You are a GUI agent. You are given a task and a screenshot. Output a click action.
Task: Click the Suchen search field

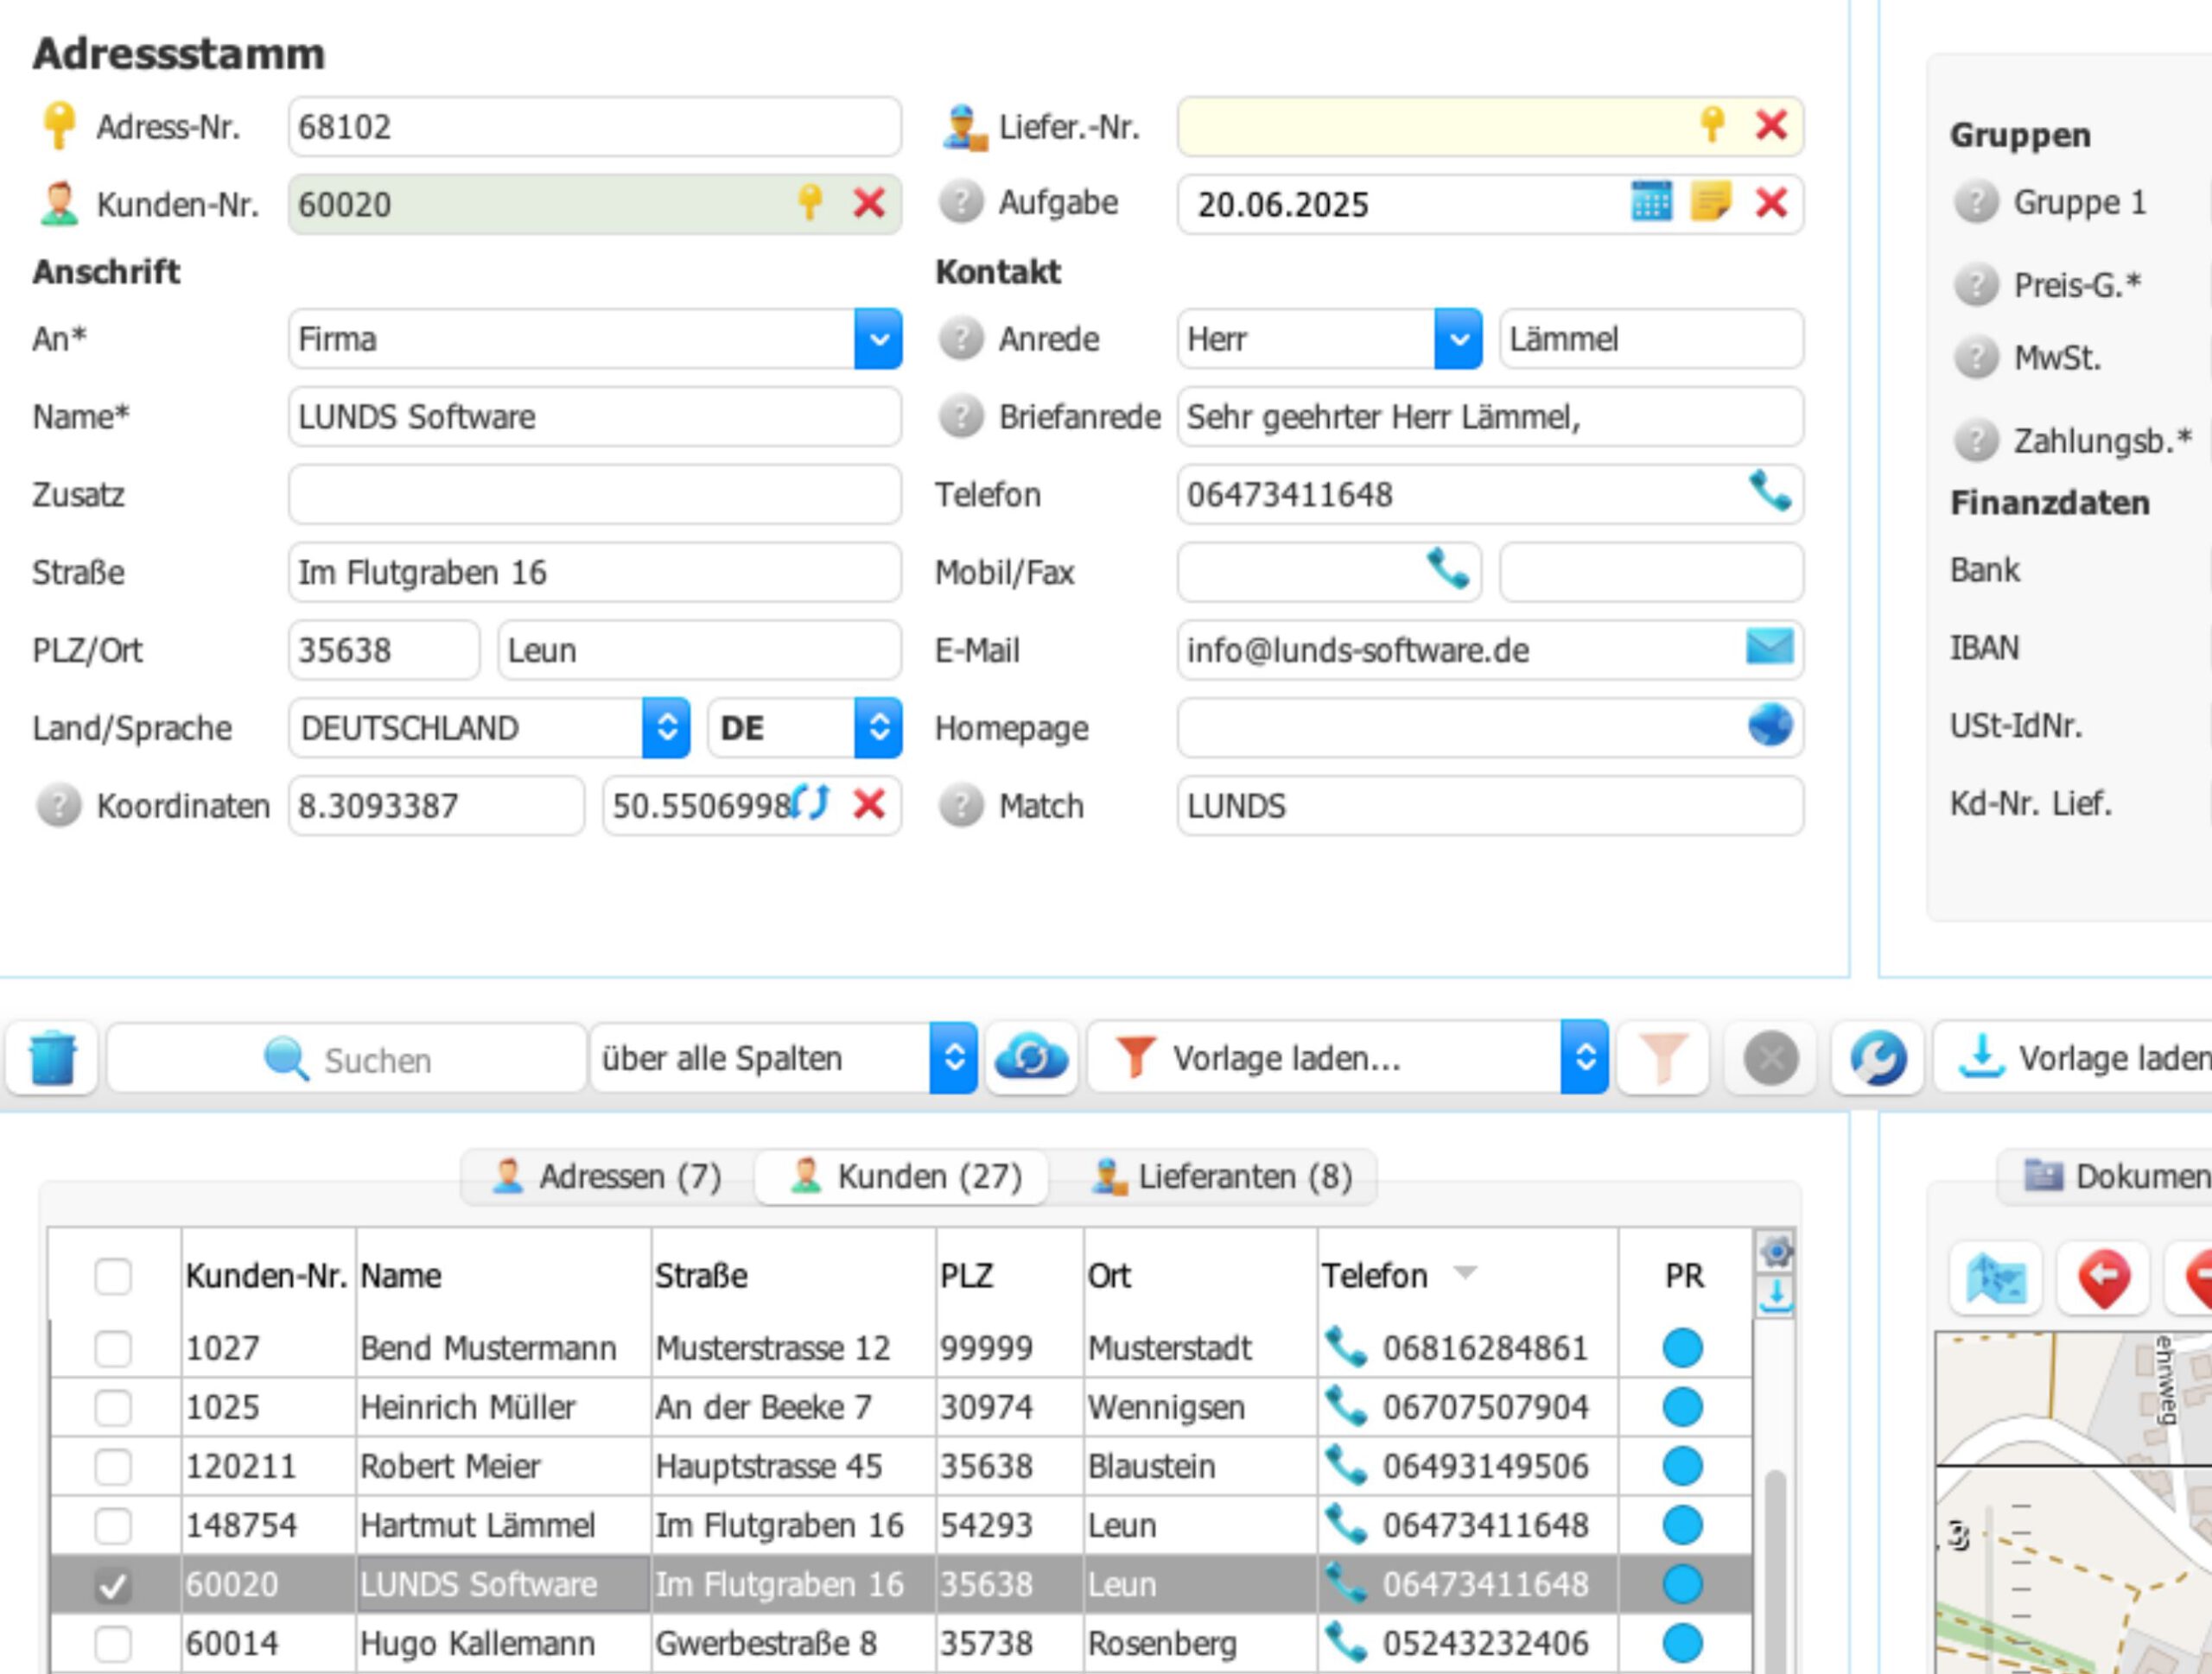346,1057
